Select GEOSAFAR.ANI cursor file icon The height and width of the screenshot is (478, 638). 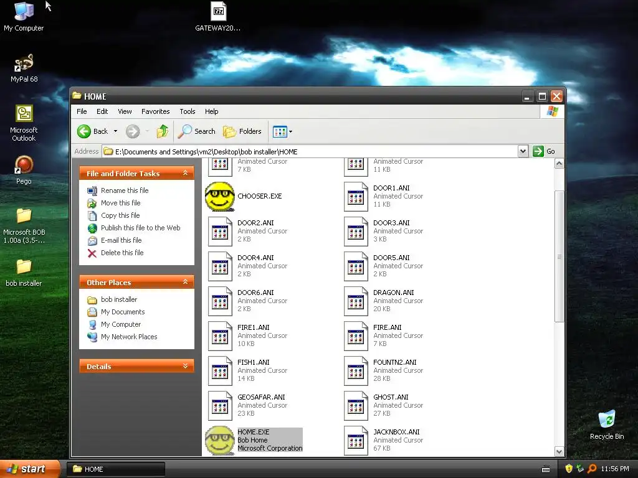click(x=220, y=406)
